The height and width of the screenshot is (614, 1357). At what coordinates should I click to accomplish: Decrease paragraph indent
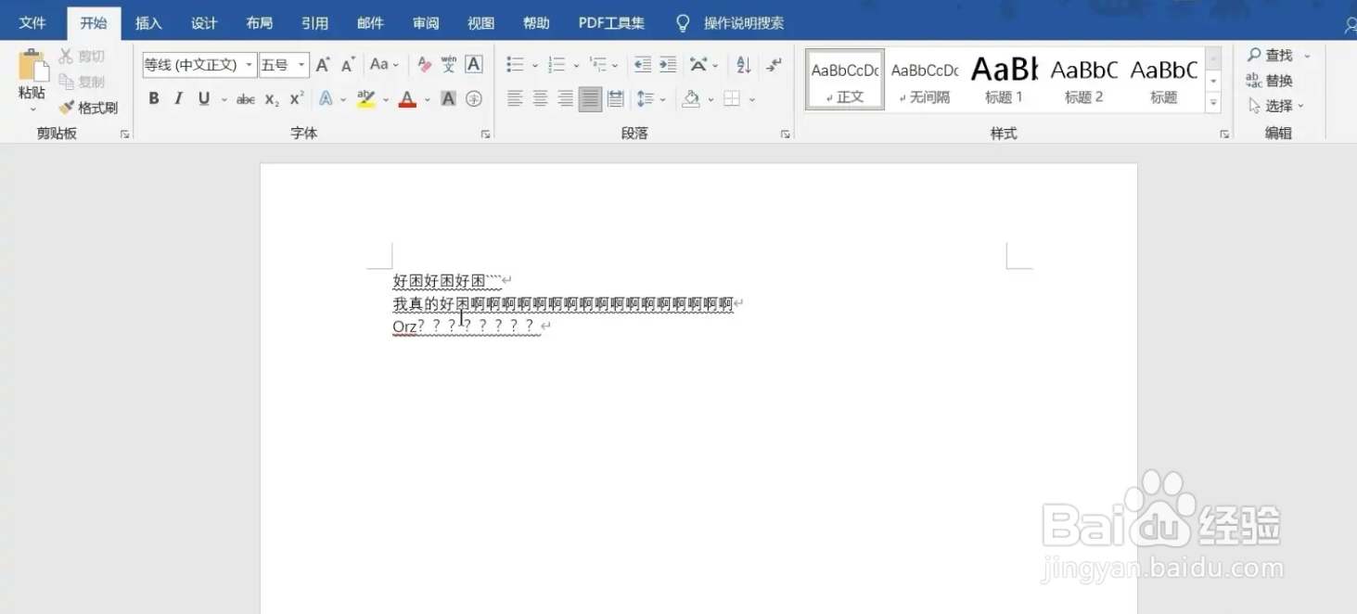pyautogui.click(x=643, y=65)
